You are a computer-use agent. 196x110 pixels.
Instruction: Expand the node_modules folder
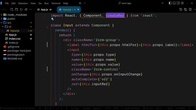17,15
